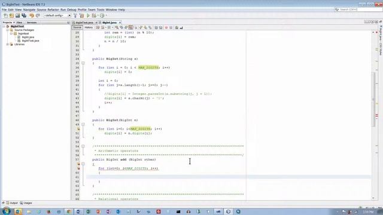Open the OneNote icon in the taskbar
Image resolution: width=383 pixels, height=215 pixels.
click(x=108, y=211)
